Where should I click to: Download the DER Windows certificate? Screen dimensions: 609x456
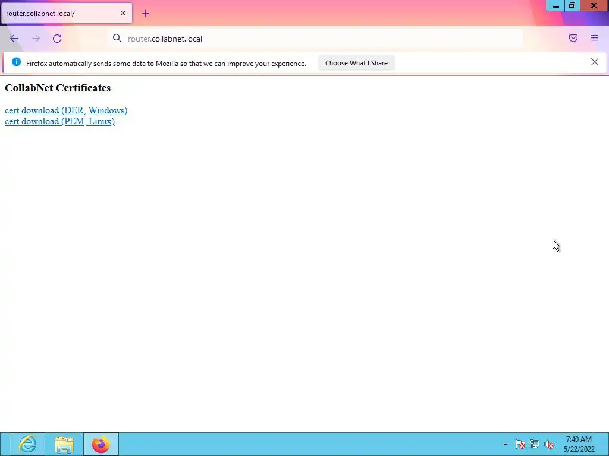[66, 110]
